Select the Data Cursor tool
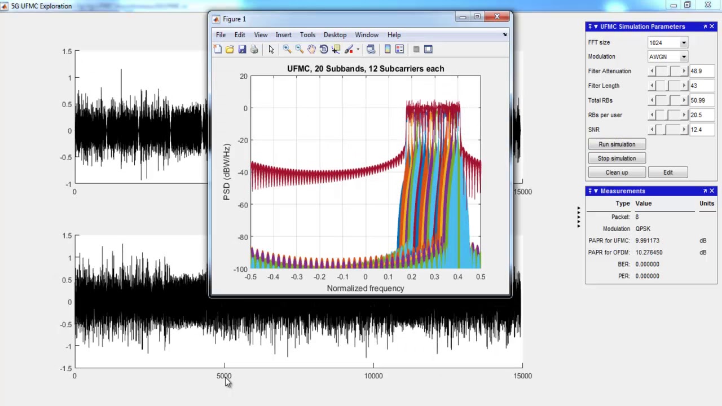Viewport: 722px width, 406px height. (336, 50)
